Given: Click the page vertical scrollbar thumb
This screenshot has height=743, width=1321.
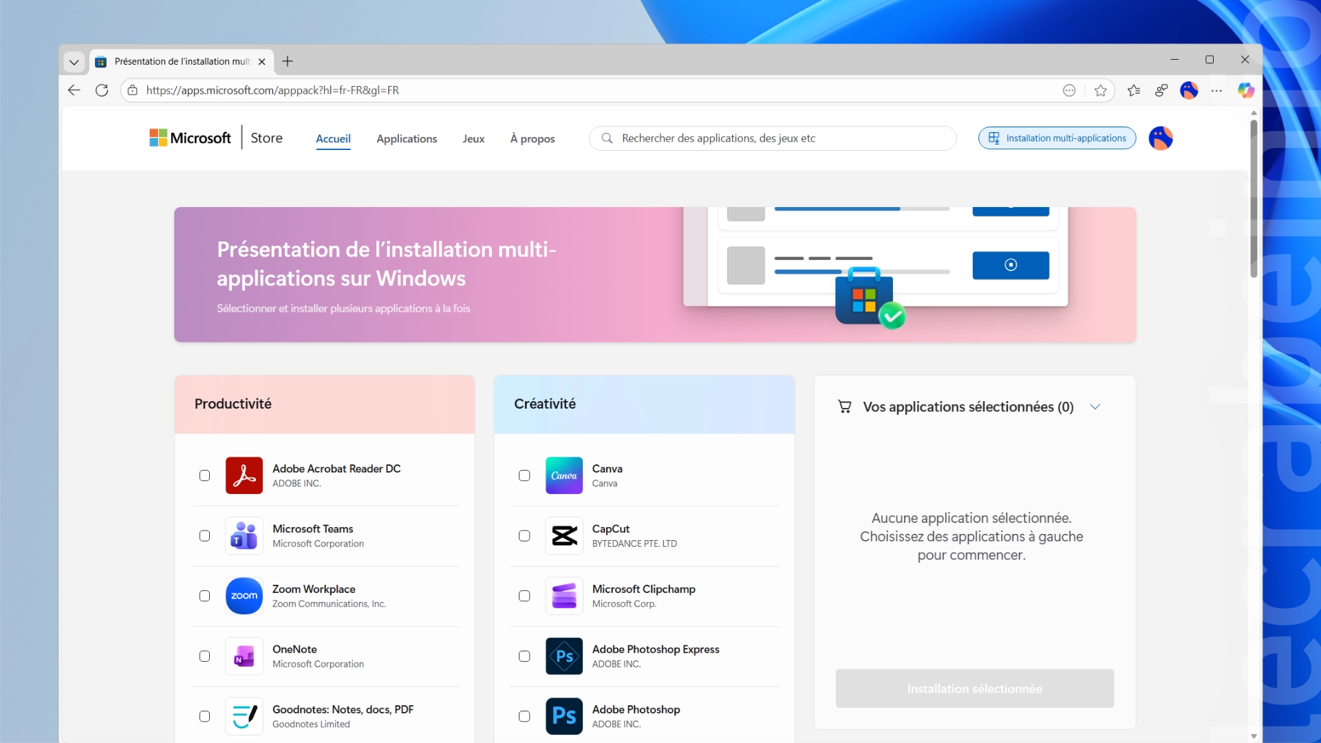Looking at the screenshot, I should point(1254,200).
